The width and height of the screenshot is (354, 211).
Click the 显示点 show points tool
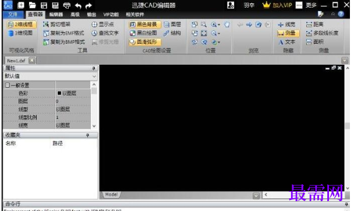click(x=102, y=24)
